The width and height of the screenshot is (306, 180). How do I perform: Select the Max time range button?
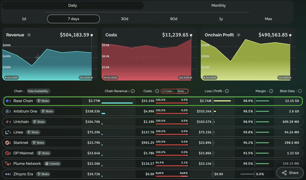tap(268, 19)
